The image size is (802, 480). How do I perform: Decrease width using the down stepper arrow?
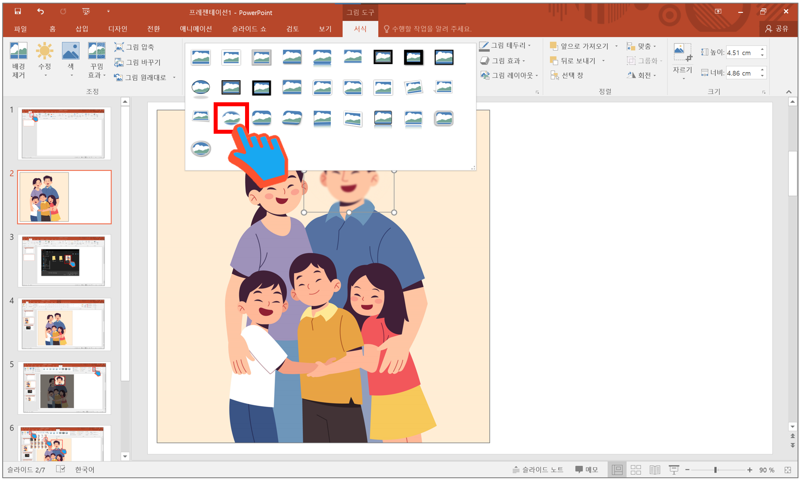tap(762, 76)
